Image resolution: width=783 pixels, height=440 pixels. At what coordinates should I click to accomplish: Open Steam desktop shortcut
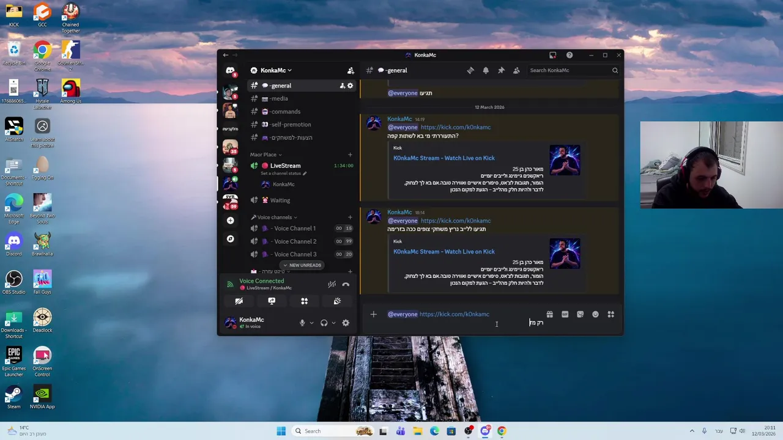pyautogui.click(x=13, y=397)
